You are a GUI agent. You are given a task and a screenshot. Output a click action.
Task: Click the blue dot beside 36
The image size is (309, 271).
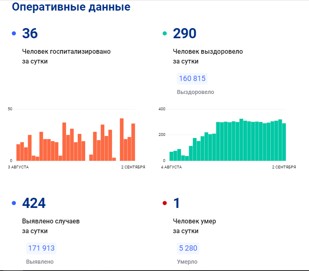(14, 33)
